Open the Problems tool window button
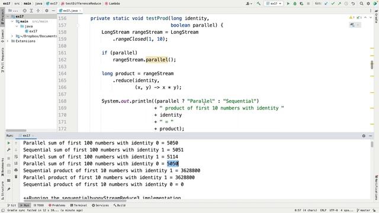This screenshot has width=379, height=213. click(57, 205)
